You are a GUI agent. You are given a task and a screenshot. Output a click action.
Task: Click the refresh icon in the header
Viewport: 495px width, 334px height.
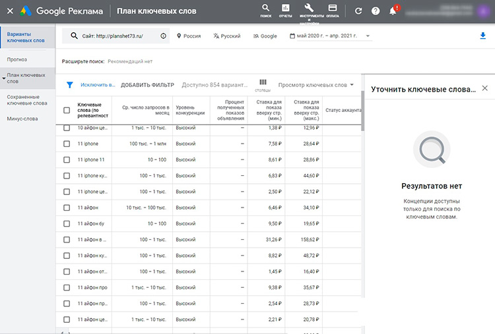tap(358, 11)
